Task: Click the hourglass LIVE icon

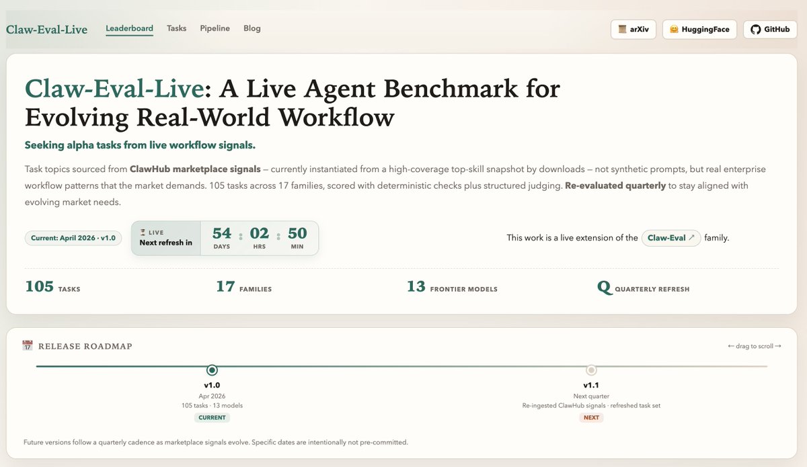Action: pyautogui.click(x=143, y=232)
